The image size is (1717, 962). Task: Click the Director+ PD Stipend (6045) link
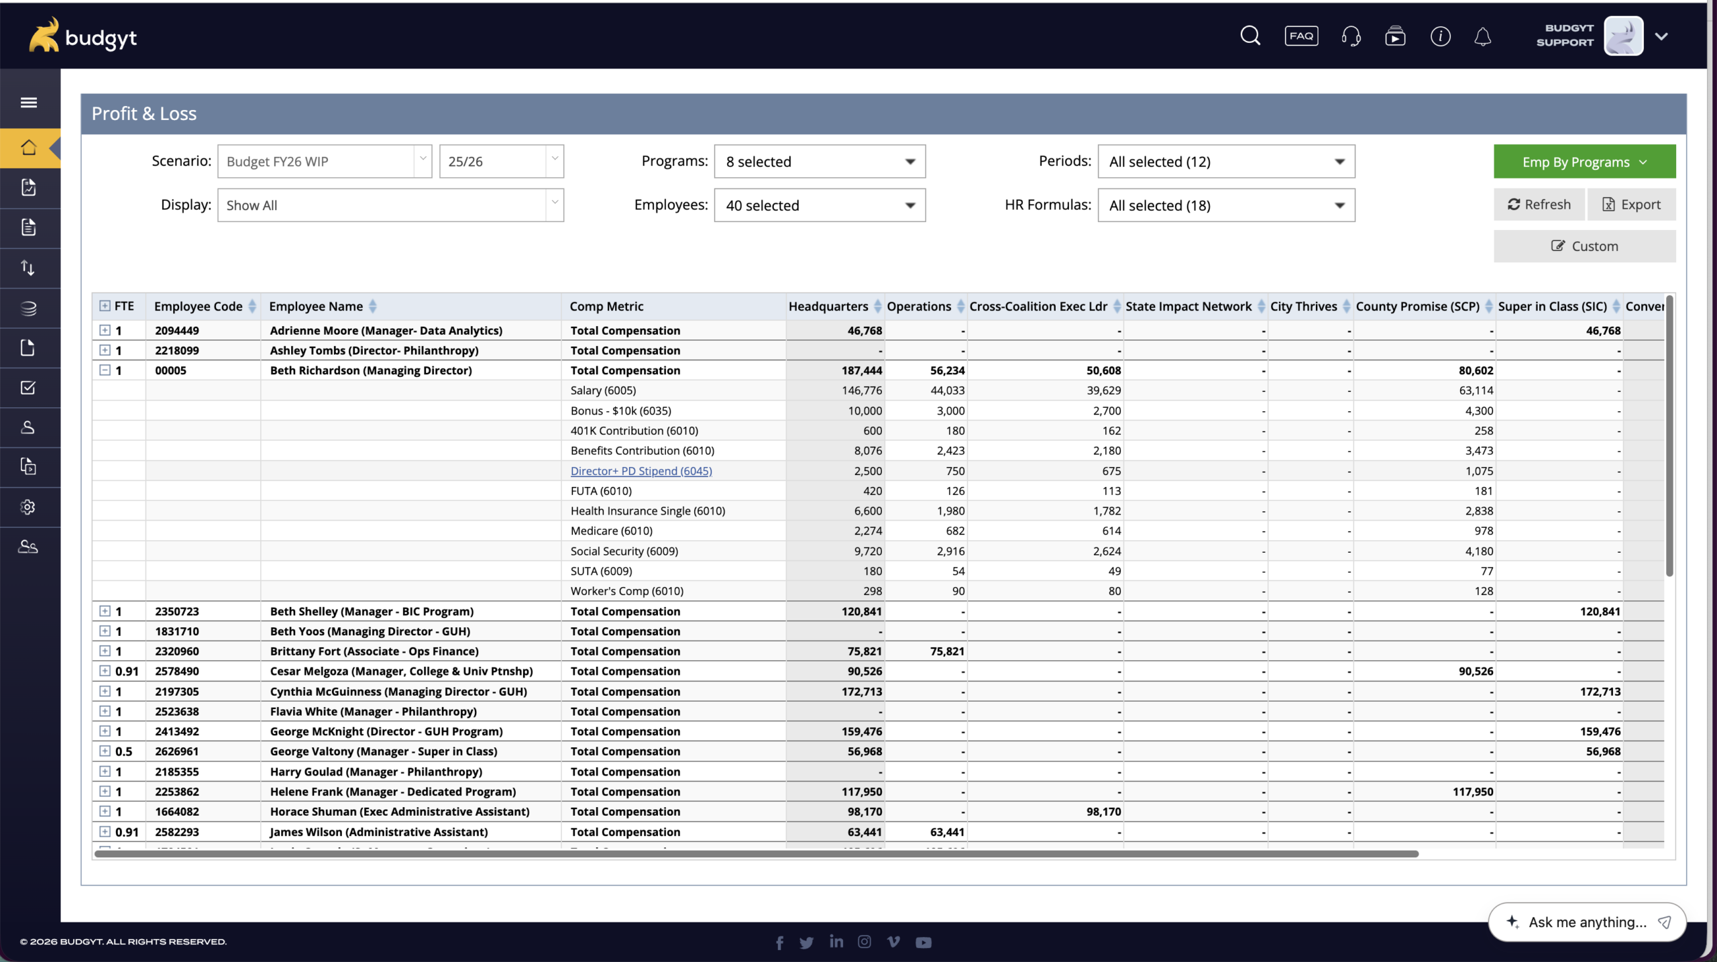click(641, 471)
